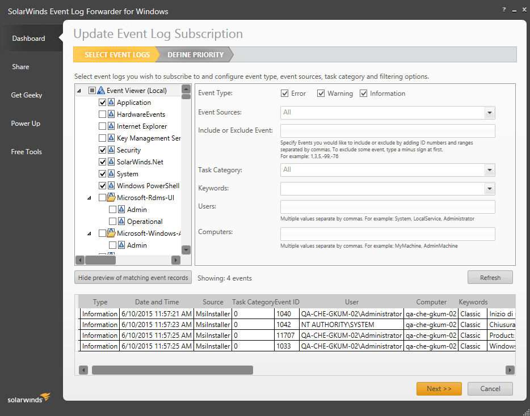The width and height of the screenshot is (530, 416).
Task: Click the Windows PowerShell log icon
Action: 112,186
